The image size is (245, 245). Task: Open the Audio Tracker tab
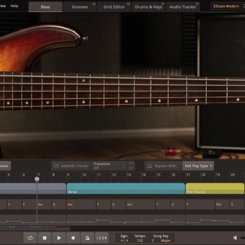coord(183,7)
